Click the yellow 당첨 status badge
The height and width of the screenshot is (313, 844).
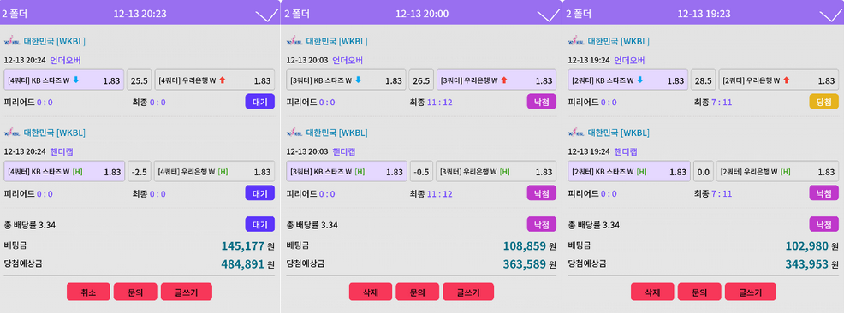[823, 102]
